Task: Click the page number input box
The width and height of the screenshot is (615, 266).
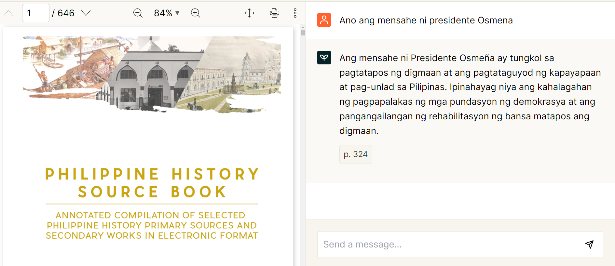Action: pyautogui.click(x=35, y=13)
